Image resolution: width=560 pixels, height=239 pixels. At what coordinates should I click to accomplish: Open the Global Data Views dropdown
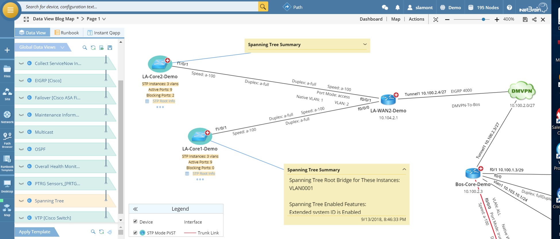pyautogui.click(x=62, y=47)
